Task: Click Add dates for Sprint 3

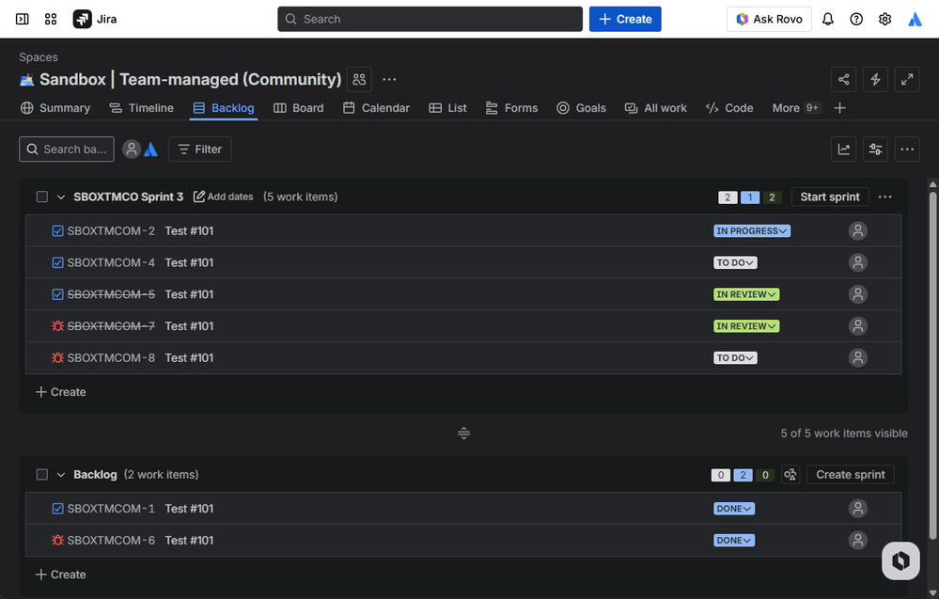Action: pyautogui.click(x=224, y=197)
